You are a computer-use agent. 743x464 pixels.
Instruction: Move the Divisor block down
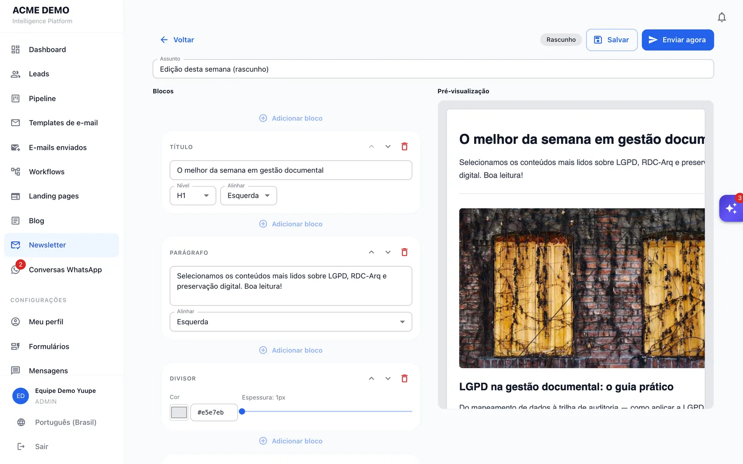(x=388, y=379)
